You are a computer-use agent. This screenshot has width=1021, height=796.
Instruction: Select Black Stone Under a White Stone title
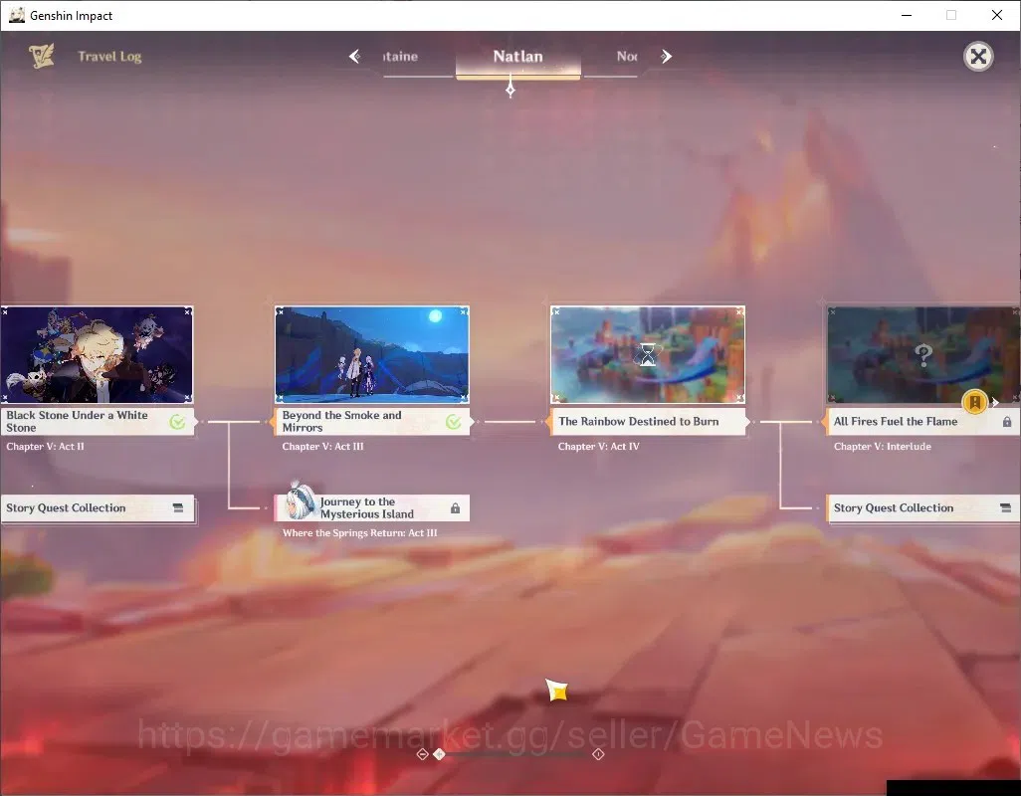(77, 421)
